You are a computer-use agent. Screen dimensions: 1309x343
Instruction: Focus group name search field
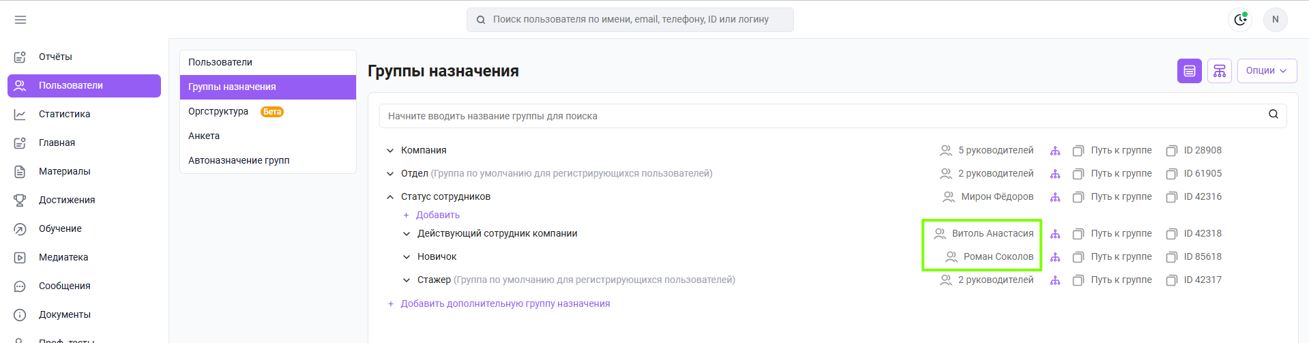(x=833, y=116)
